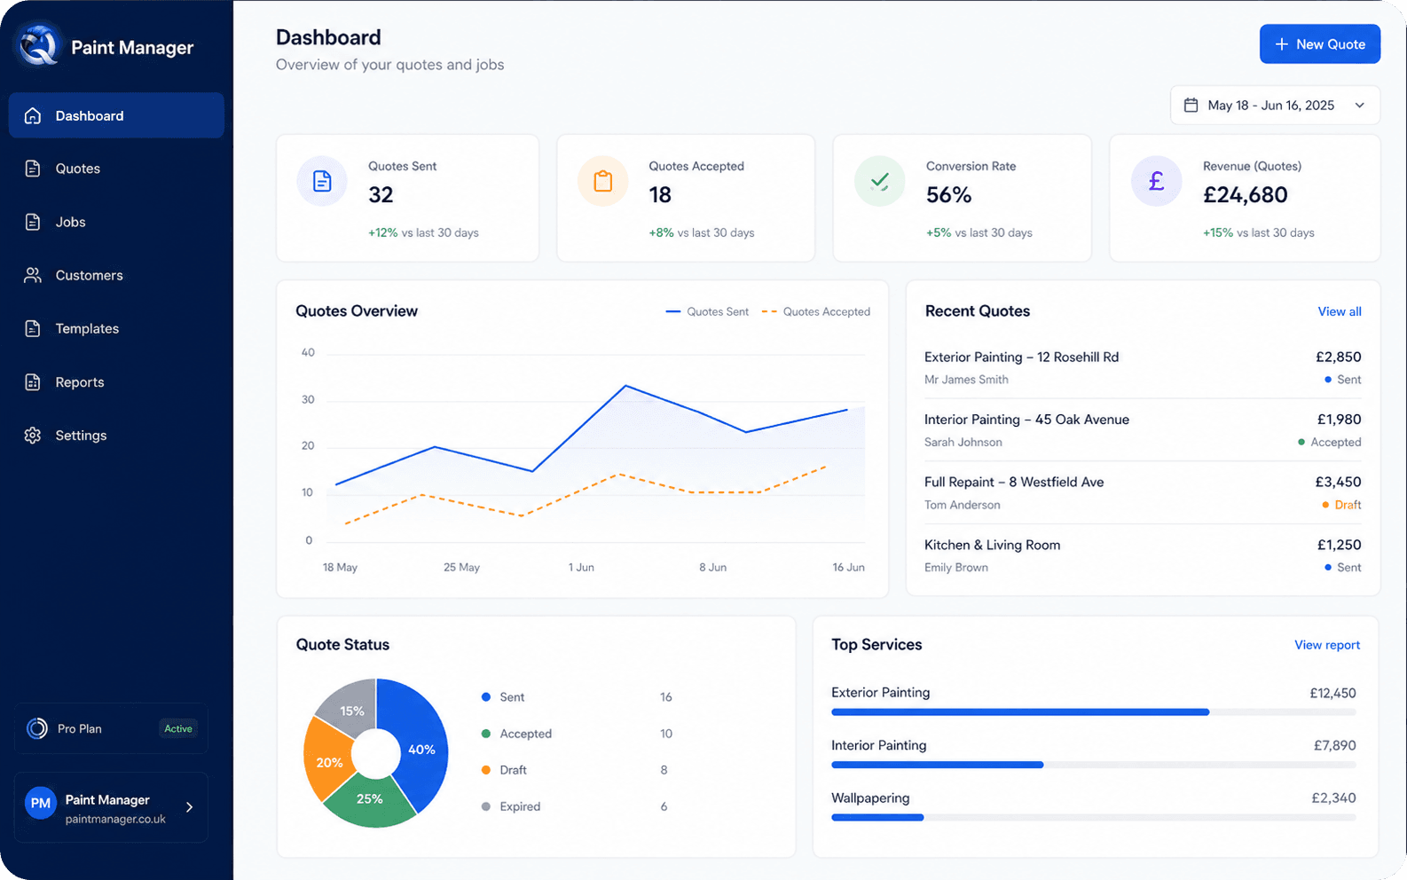
Task: Click the Accepted status on Sarah Johnson quote
Action: 1329,442
